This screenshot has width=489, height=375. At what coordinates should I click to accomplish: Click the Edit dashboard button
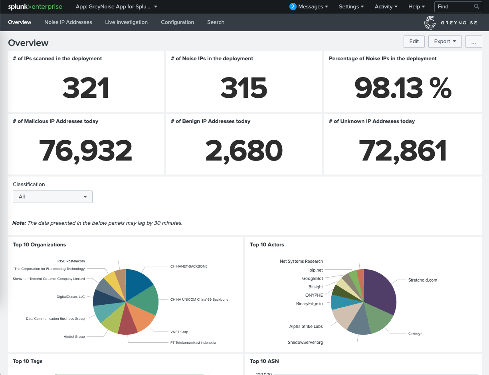[414, 42]
